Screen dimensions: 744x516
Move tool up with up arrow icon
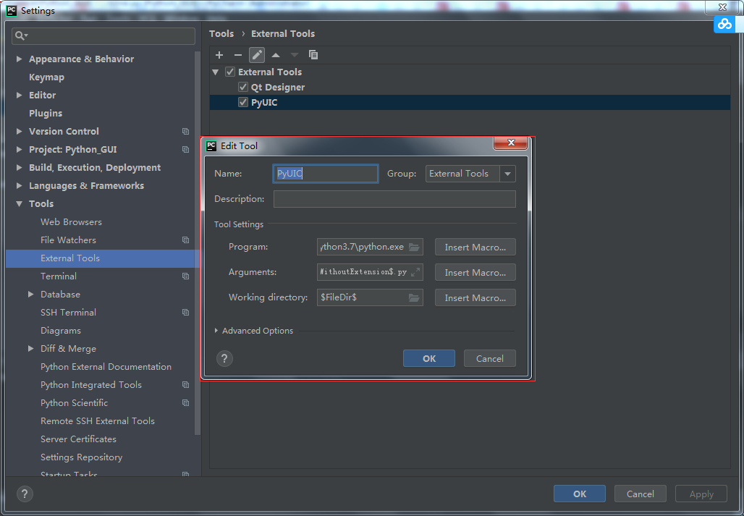(276, 55)
